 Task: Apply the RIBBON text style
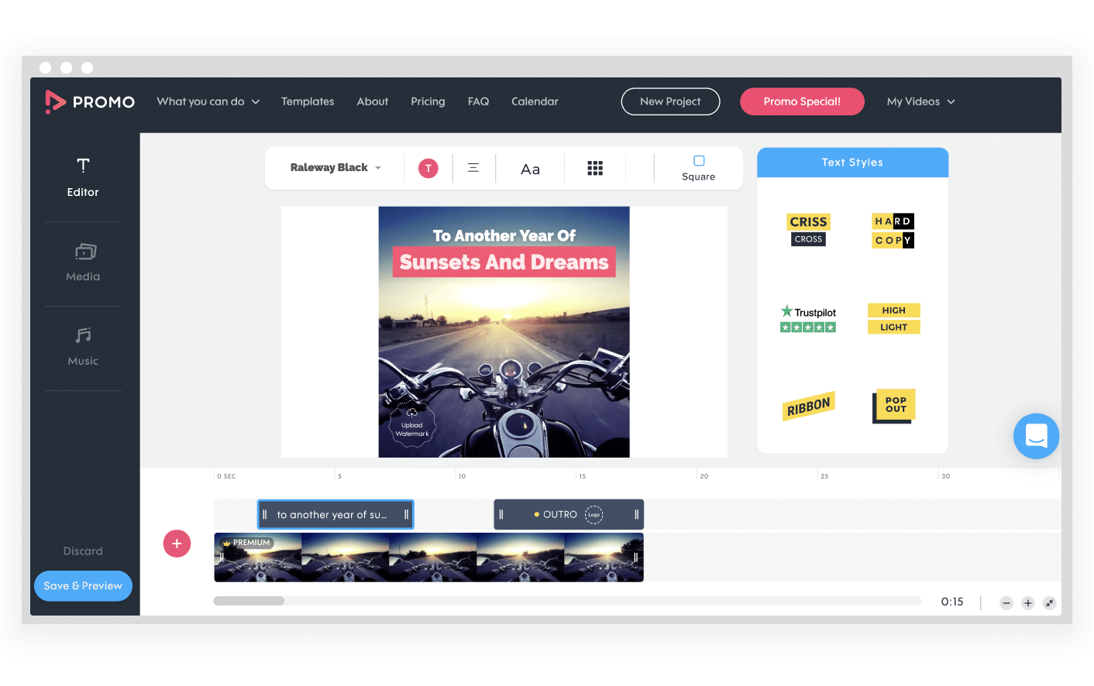(x=808, y=404)
